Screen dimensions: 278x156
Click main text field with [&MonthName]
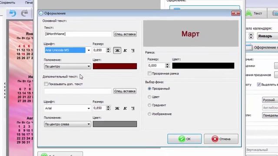(78, 34)
